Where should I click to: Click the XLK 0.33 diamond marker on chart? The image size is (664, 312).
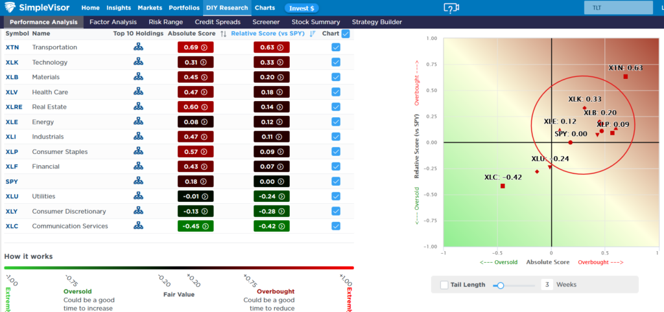pyautogui.click(x=585, y=108)
